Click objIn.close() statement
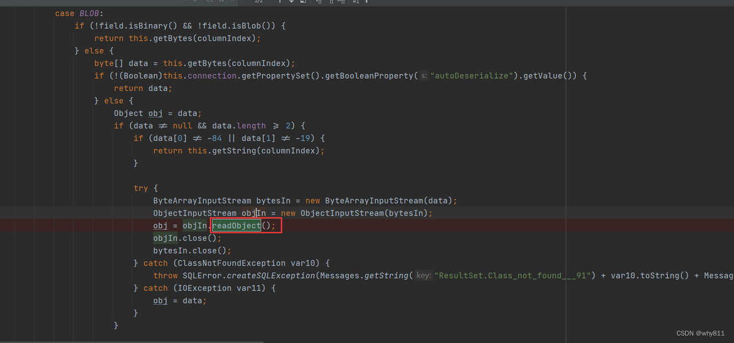 tap(187, 238)
